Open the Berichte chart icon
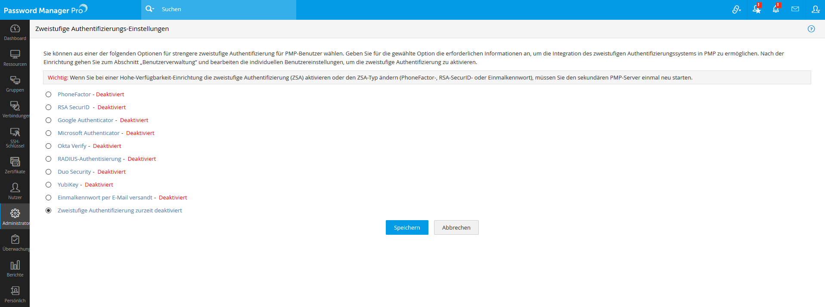The width and height of the screenshot is (825, 307). pos(15,265)
